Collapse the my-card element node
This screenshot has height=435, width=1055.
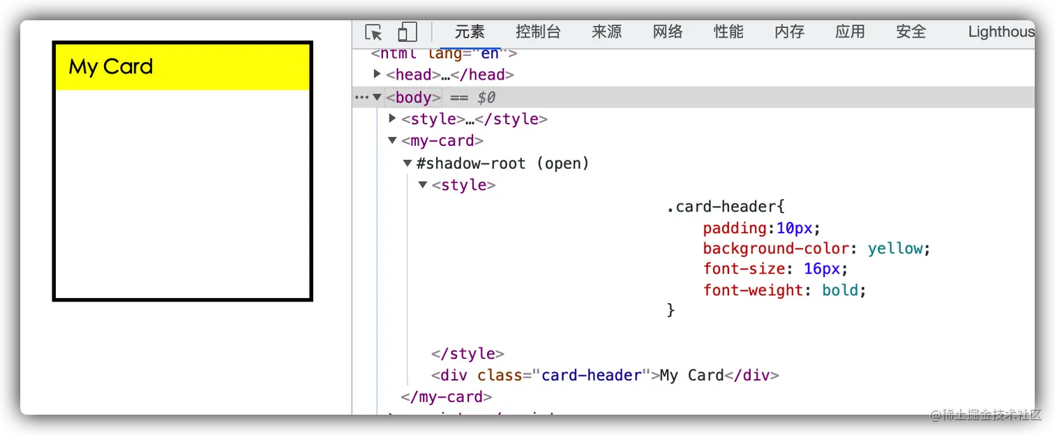(x=393, y=140)
